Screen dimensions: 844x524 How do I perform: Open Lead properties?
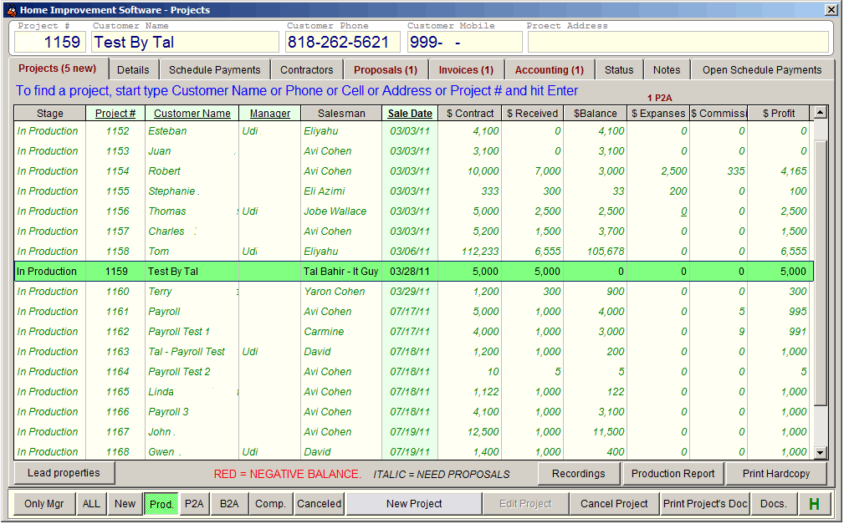(64, 473)
